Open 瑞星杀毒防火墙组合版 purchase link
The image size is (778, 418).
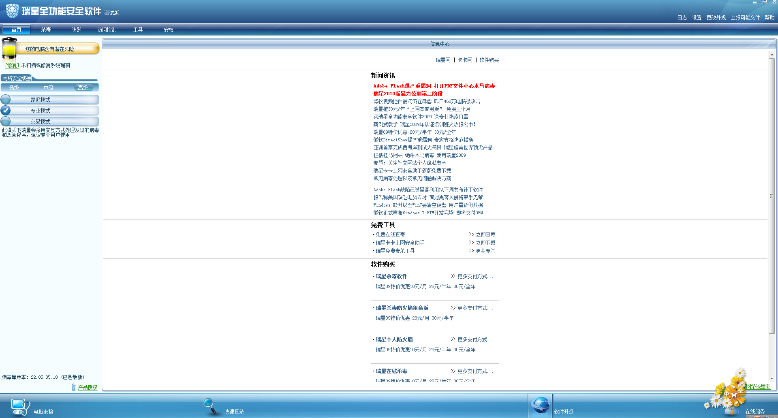[x=402, y=308]
